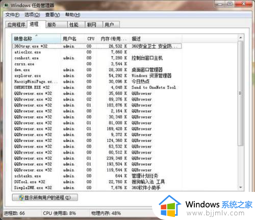The width and height of the screenshot is (255, 220).
Task: Click the 54,292 K memory value
Action: [x=118, y=76]
